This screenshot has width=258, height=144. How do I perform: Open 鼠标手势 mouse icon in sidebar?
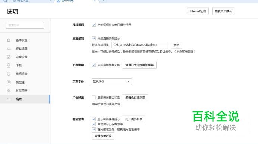9,74
